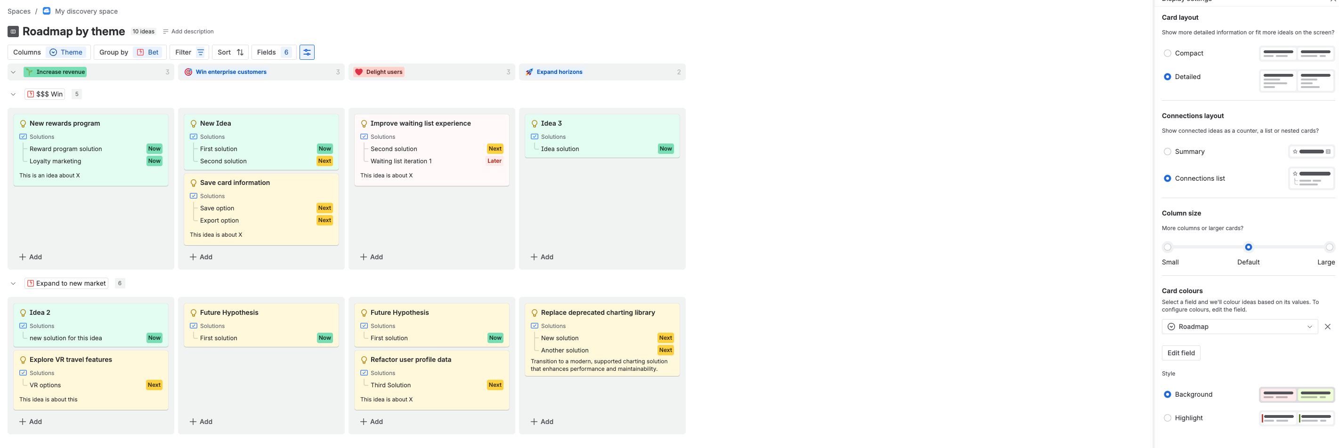Click the Bet icon beside $$$ Win group

(31, 94)
